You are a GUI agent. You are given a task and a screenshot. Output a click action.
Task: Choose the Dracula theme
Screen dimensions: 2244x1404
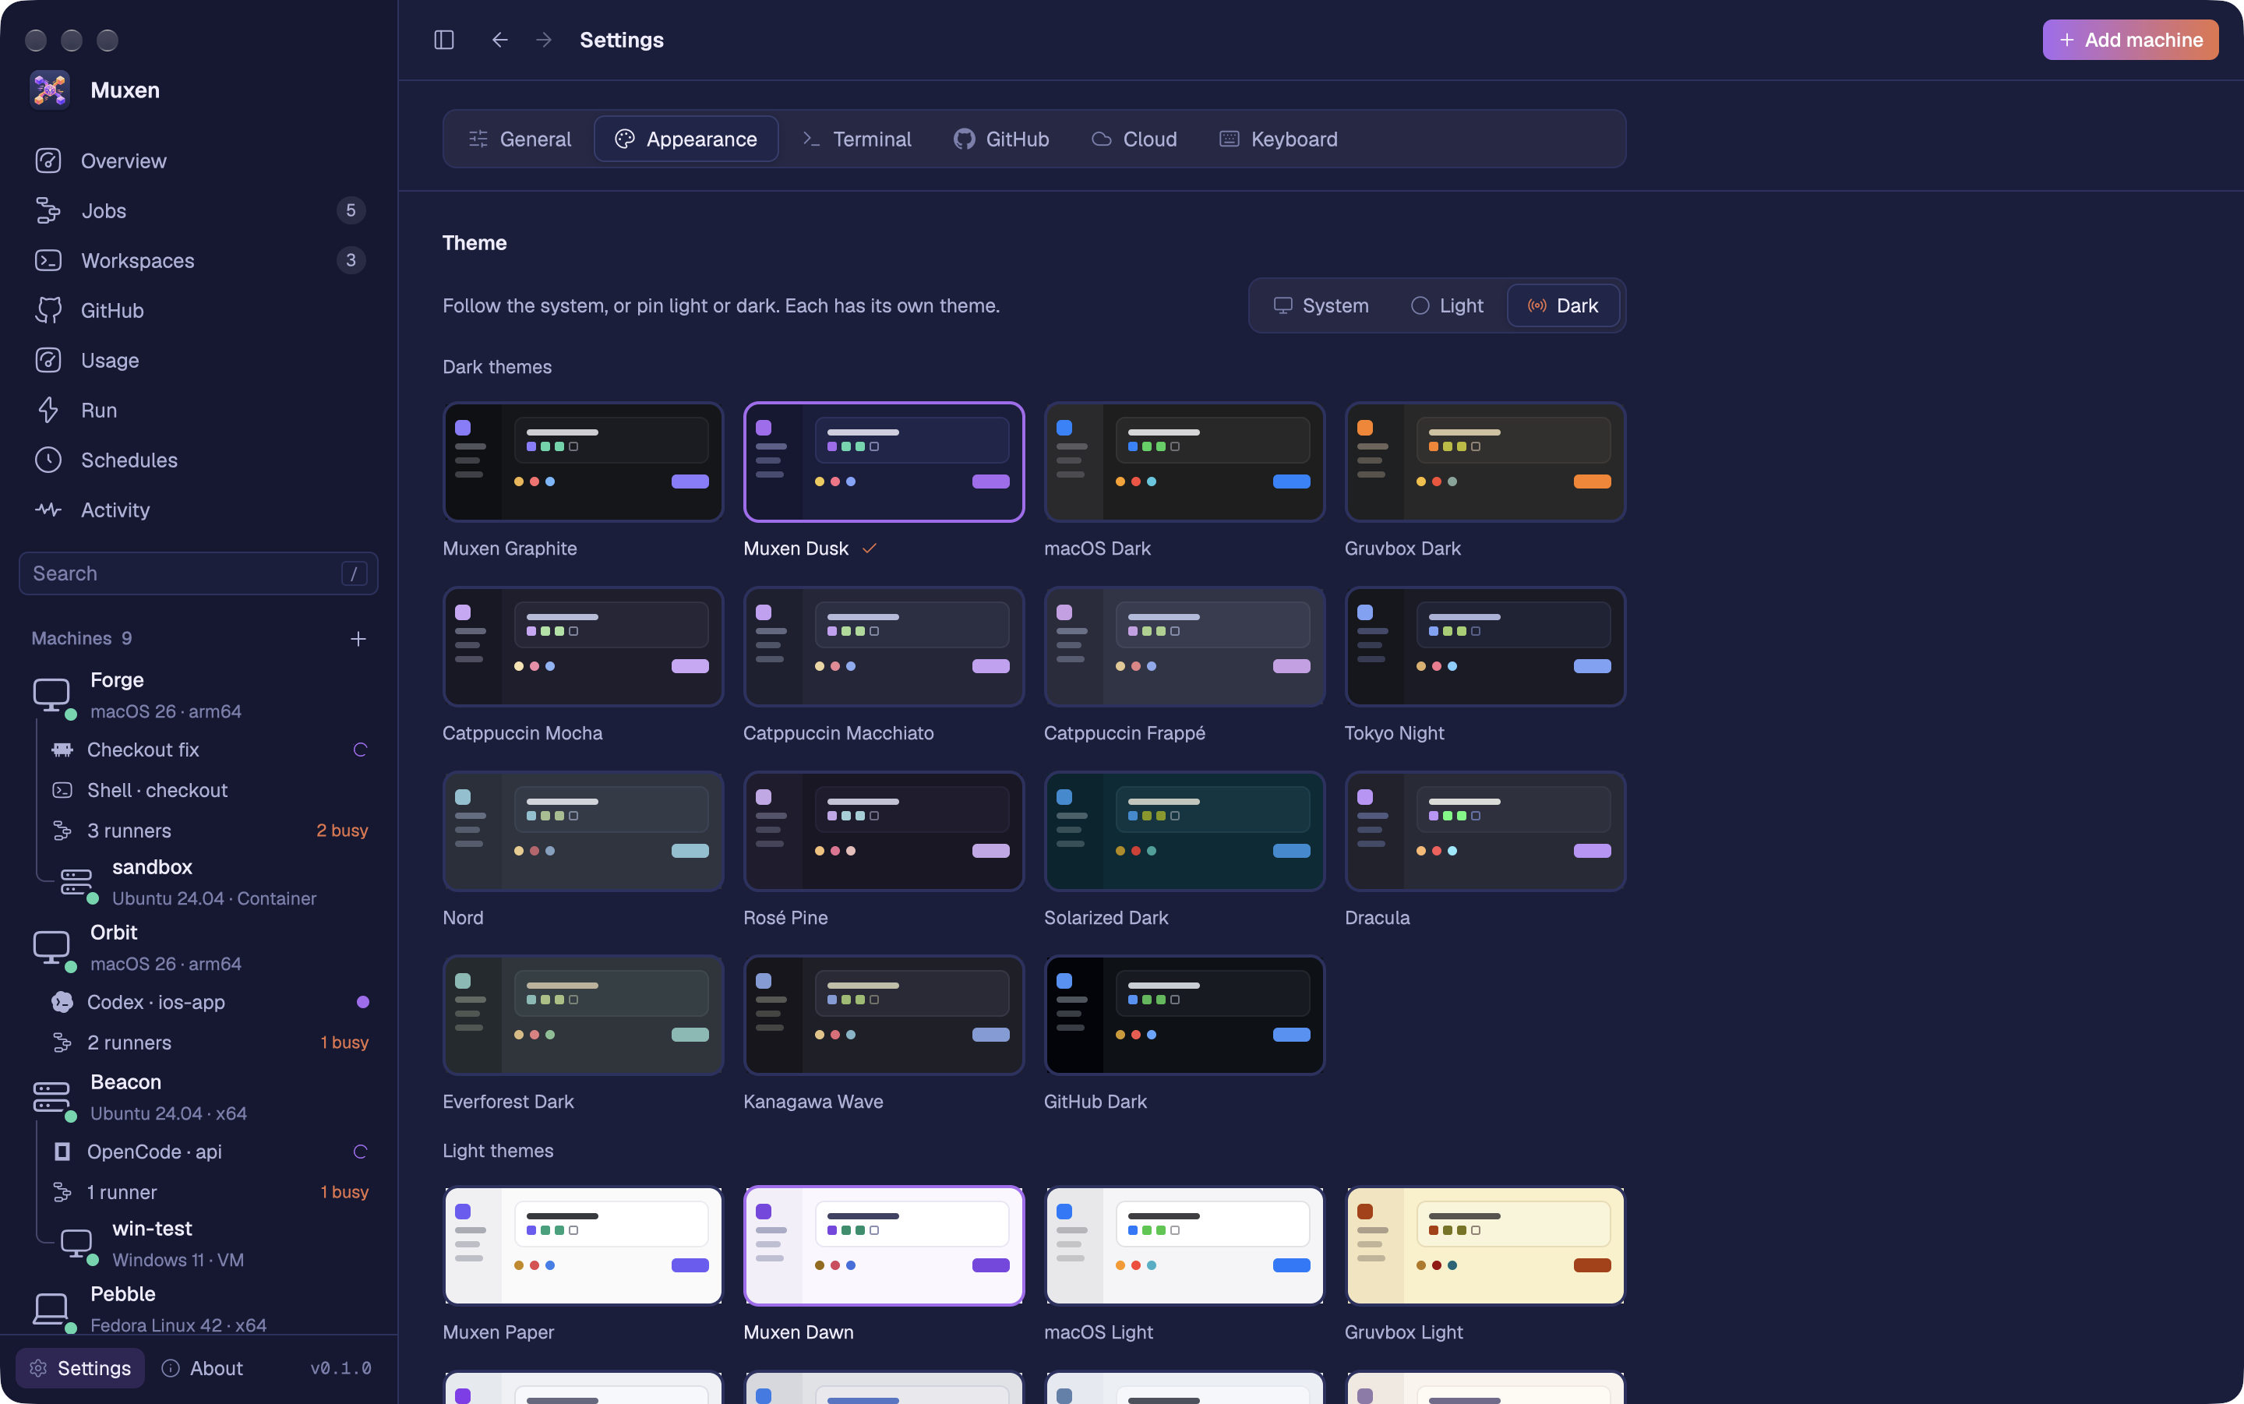(1485, 831)
